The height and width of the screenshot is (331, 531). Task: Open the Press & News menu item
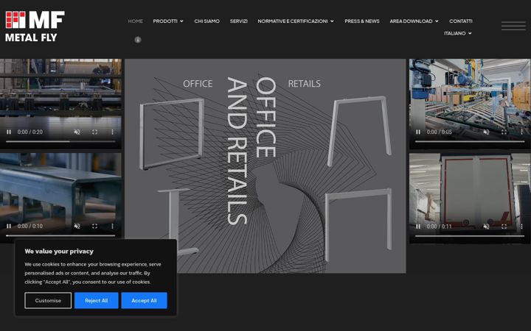tap(361, 21)
